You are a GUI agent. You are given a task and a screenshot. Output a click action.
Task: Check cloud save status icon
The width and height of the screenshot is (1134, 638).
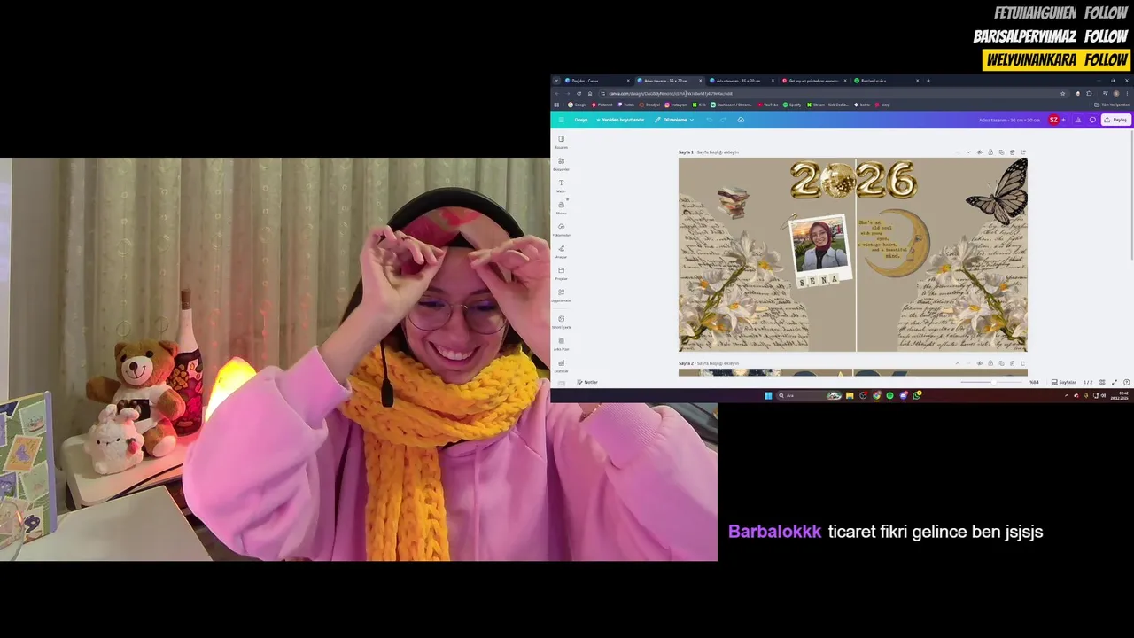[741, 120]
